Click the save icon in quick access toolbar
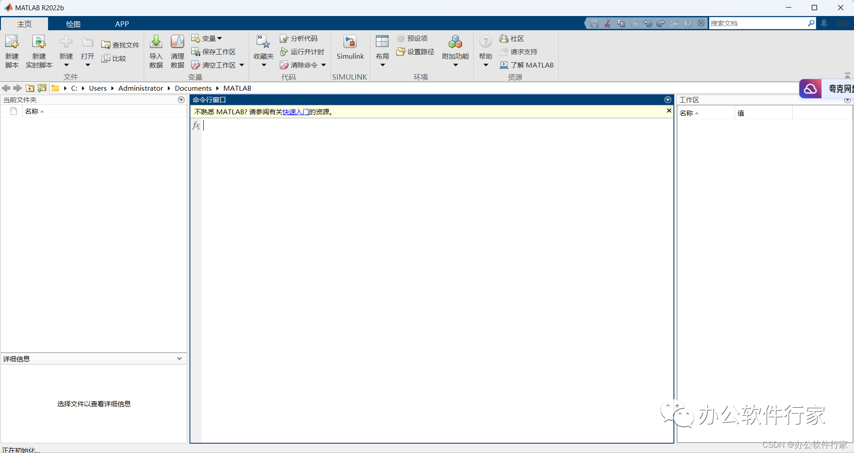The image size is (854, 453). tap(594, 23)
